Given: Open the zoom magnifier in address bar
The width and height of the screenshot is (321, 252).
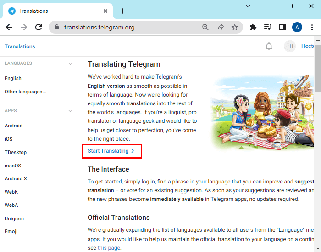Looking at the screenshot, I should click(x=205, y=27).
